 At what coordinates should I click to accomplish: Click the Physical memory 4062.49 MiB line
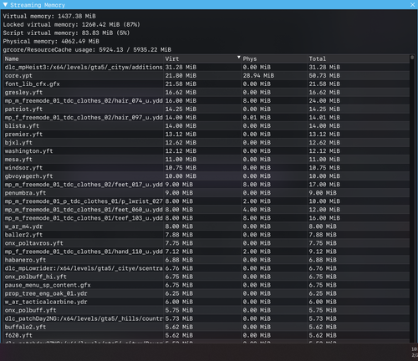coord(51,41)
